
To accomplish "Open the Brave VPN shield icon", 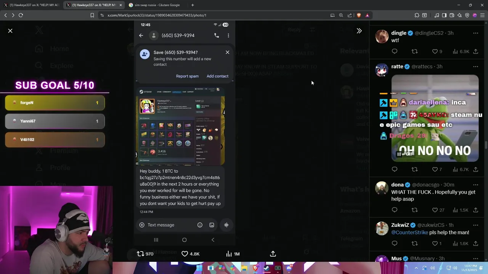I will click(x=467, y=15).
